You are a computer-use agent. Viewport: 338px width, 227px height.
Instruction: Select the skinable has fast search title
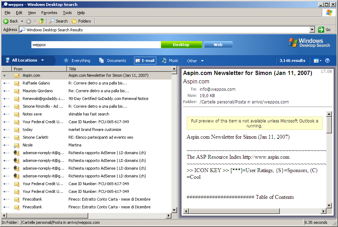pyautogui.click(x=89, y=114)
